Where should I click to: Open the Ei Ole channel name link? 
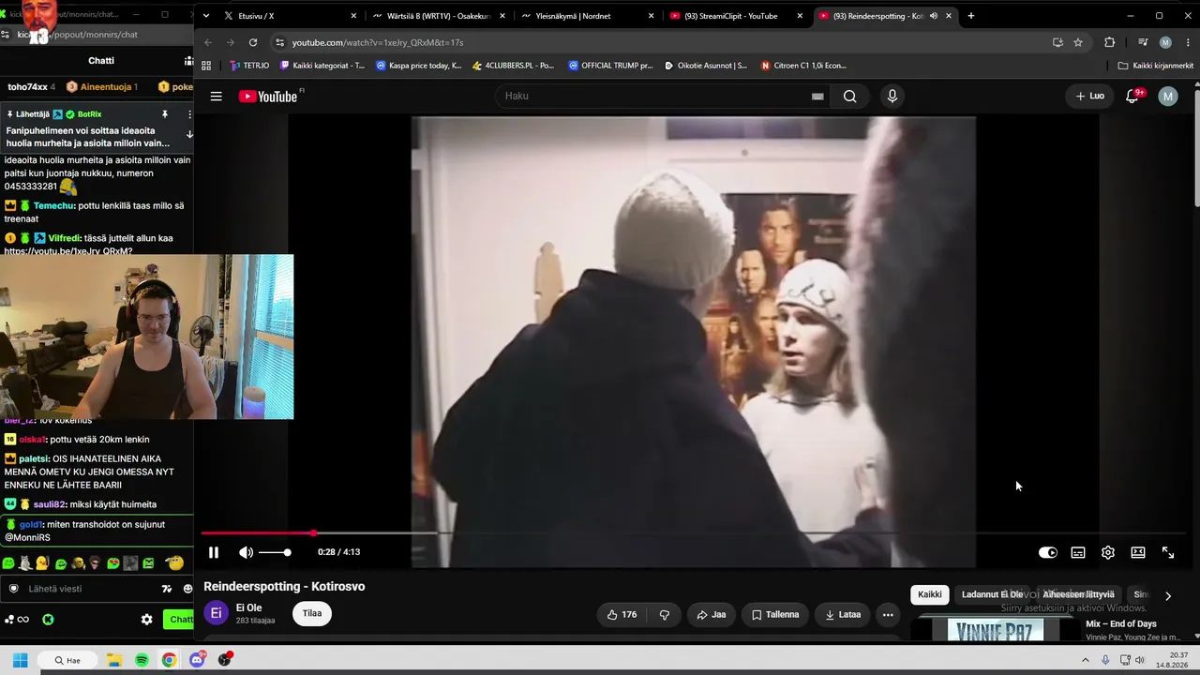(x=248, y=607)
